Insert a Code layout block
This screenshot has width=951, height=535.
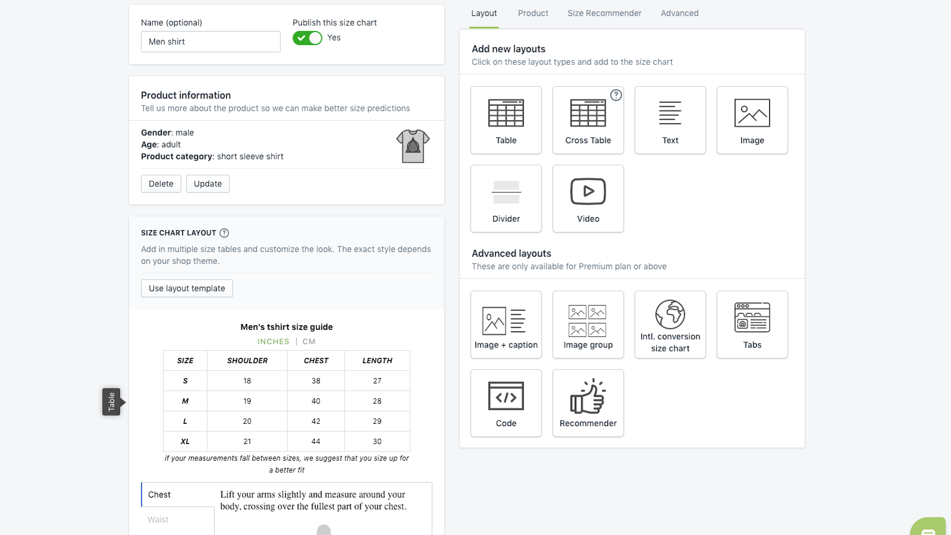506,403
